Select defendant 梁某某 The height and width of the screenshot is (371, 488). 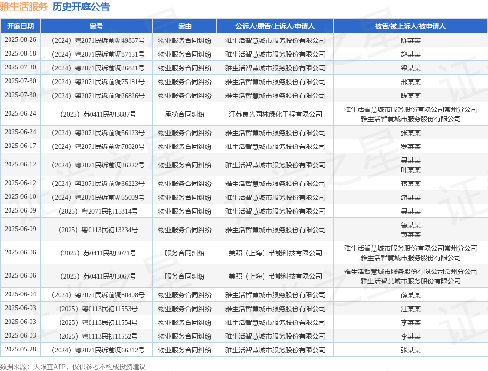click(410, 68)
